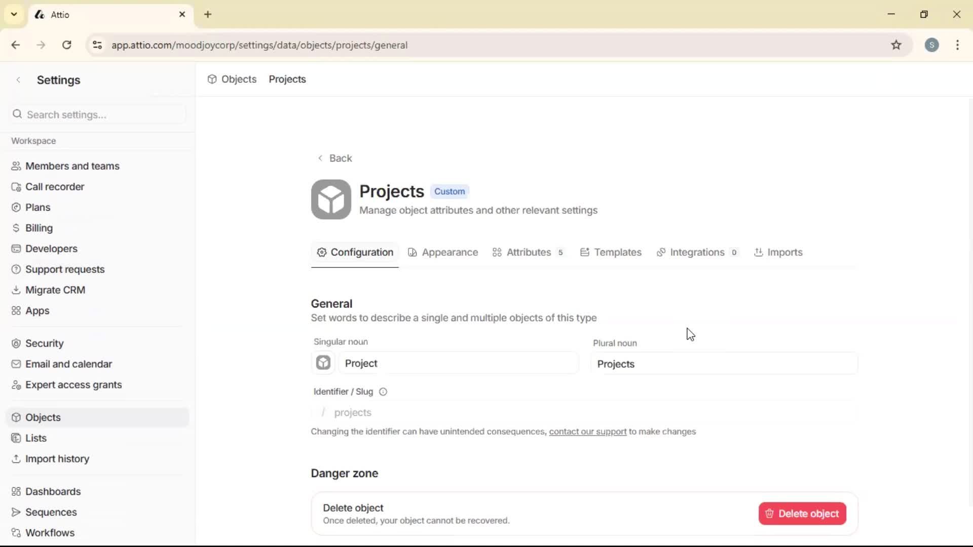Open Workflows from the sidebar
Screen dimensions: 973x547
[x=49, y=532]
